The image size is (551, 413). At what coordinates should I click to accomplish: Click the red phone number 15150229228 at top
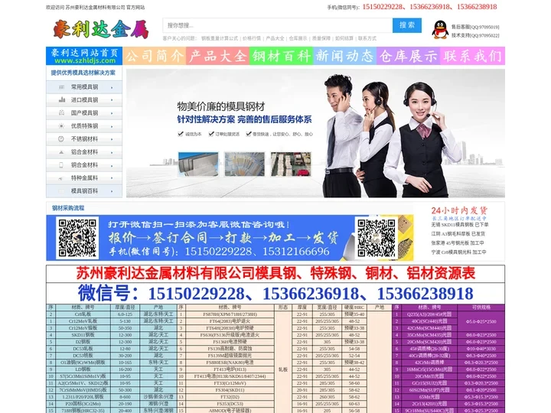coord(383,7)
